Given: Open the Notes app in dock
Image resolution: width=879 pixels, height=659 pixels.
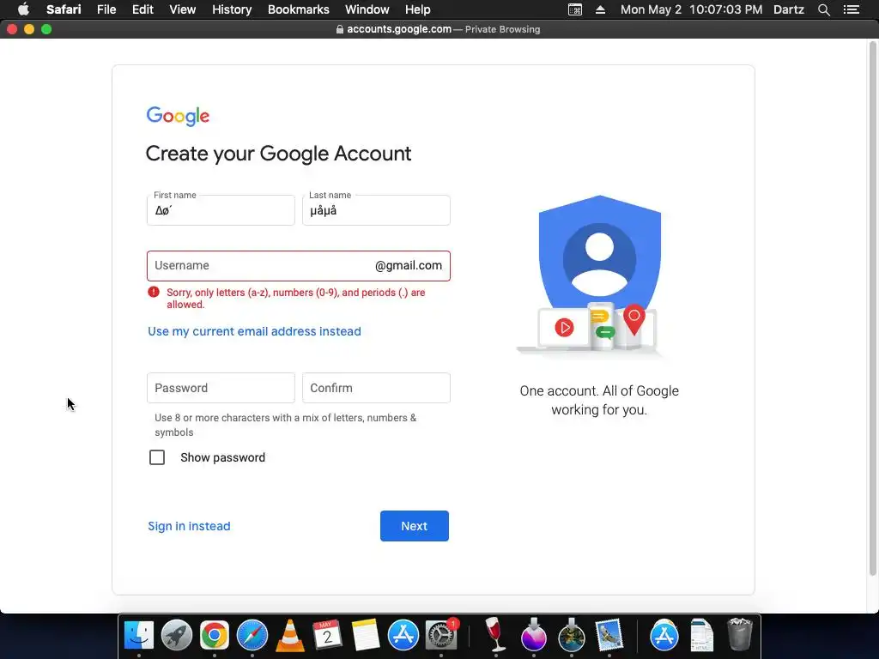Looking at the screenshot, I should pyautogui.click(x=366, y=636).
